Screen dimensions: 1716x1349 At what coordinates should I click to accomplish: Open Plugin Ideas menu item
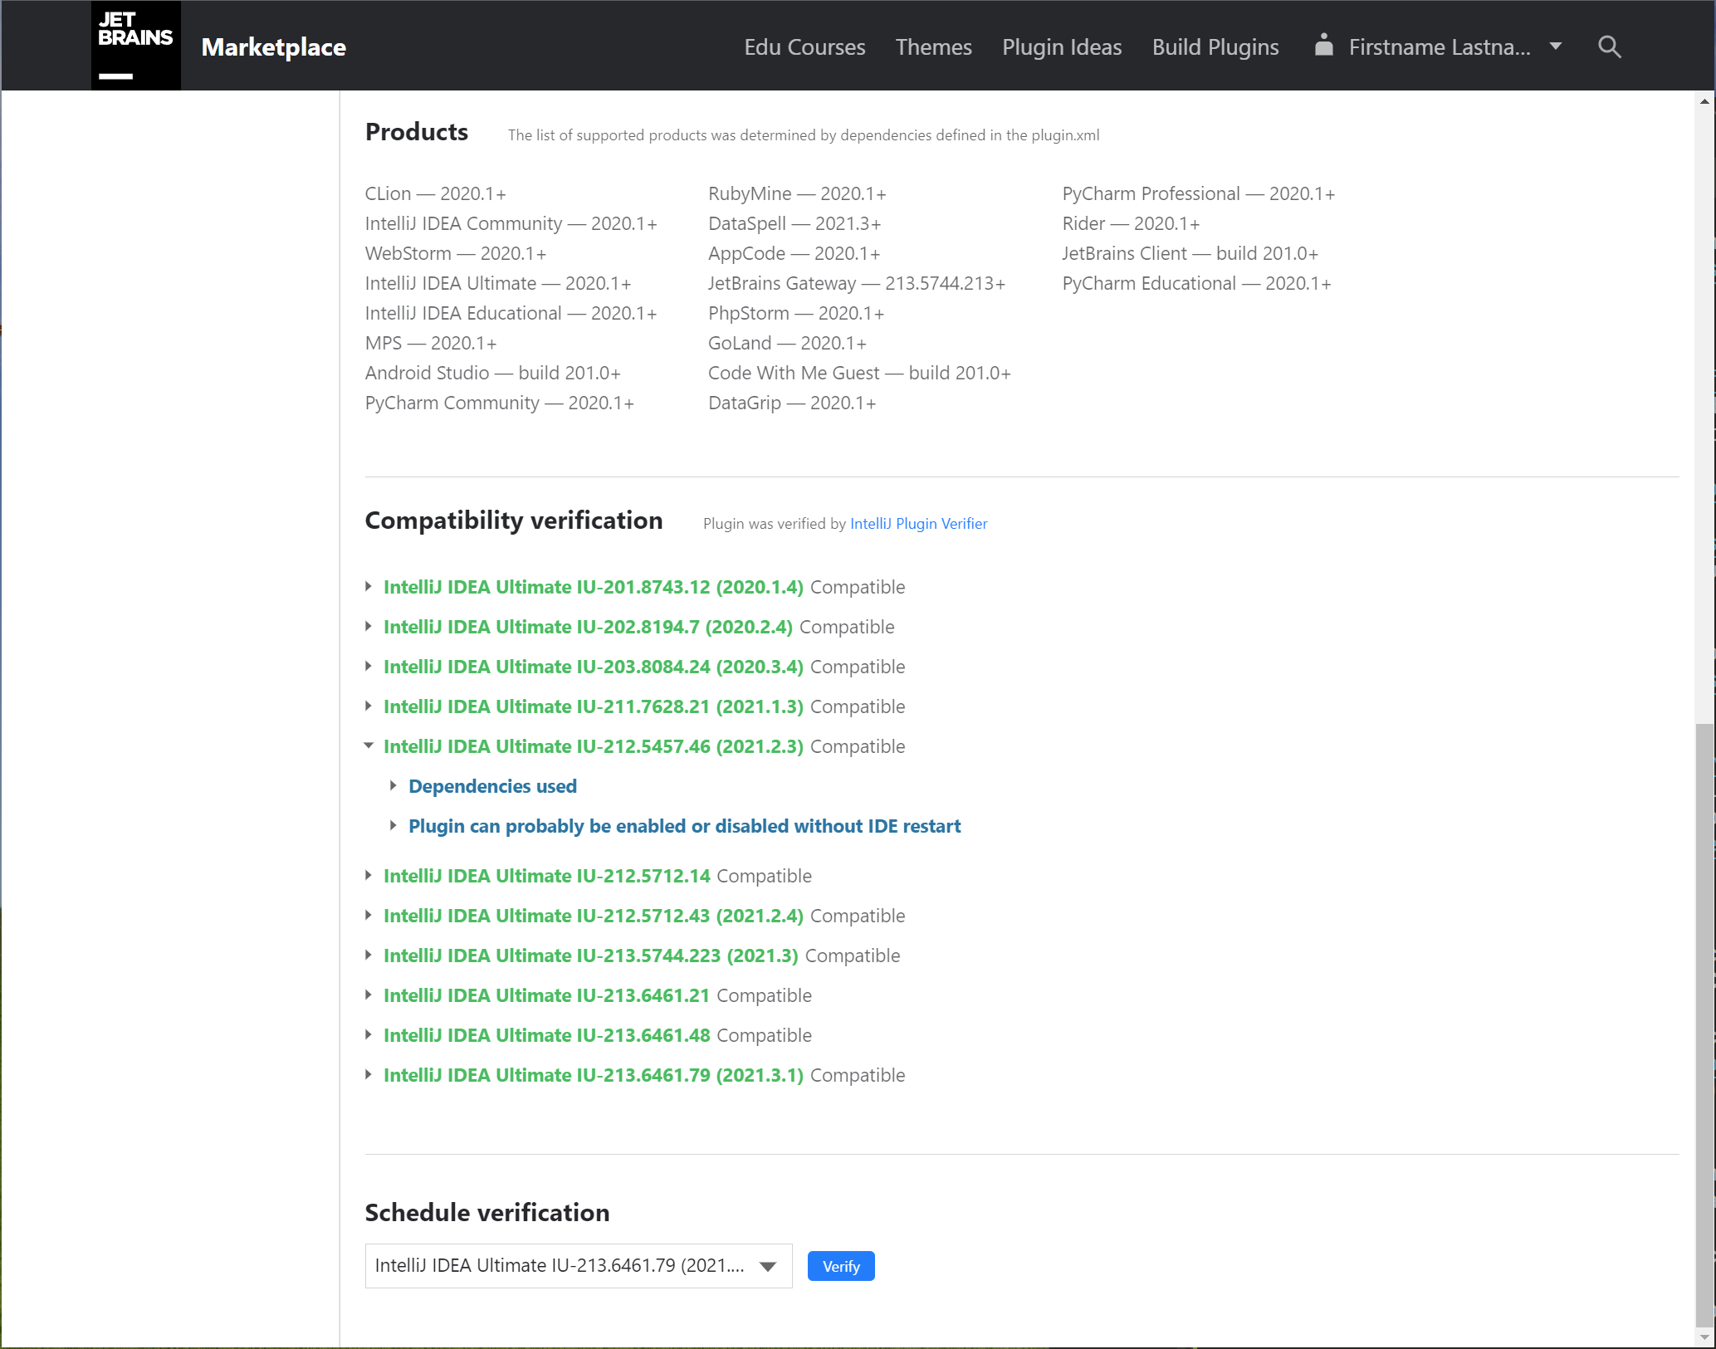tap(1062, 46)
